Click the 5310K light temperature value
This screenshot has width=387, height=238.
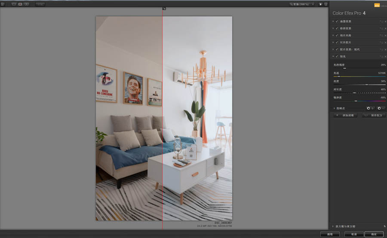click(382, 73)
